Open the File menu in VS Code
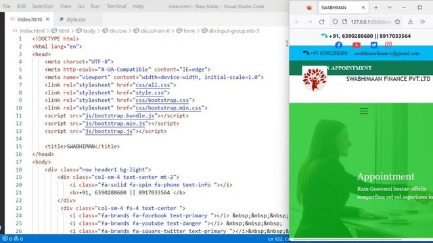Viewport: 433px width, 243px height. click(x=6, y=6)
